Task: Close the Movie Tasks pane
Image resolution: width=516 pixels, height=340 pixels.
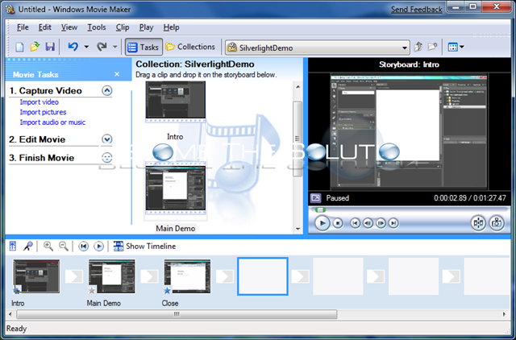Action: click(117, 74)
